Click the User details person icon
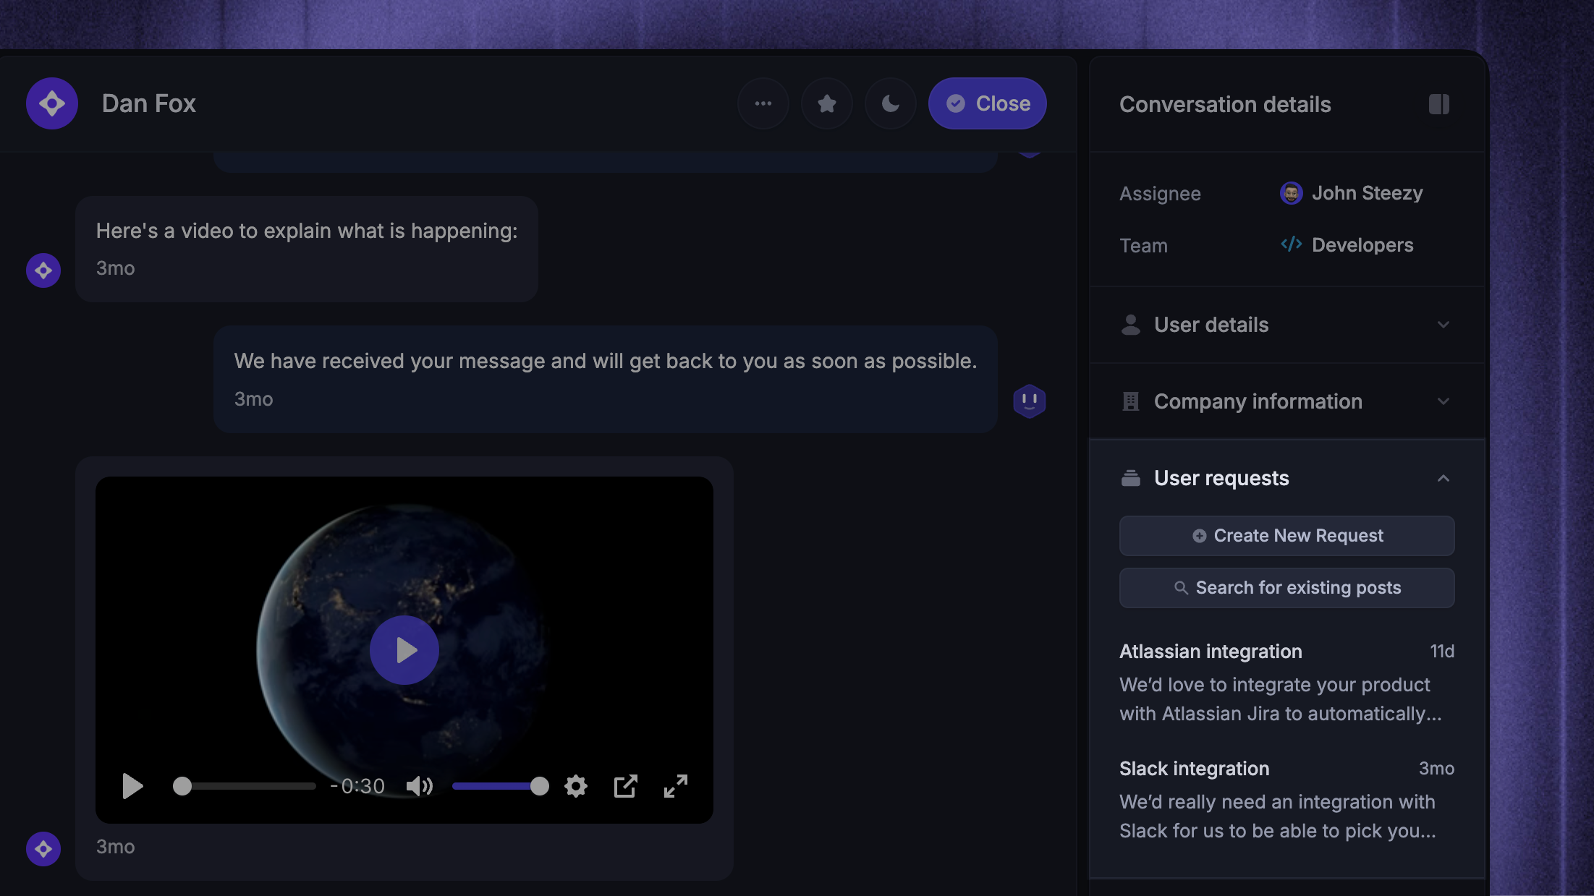Image resolution: width=1594 pixels, height=896 pixels. click(1130, 325)
